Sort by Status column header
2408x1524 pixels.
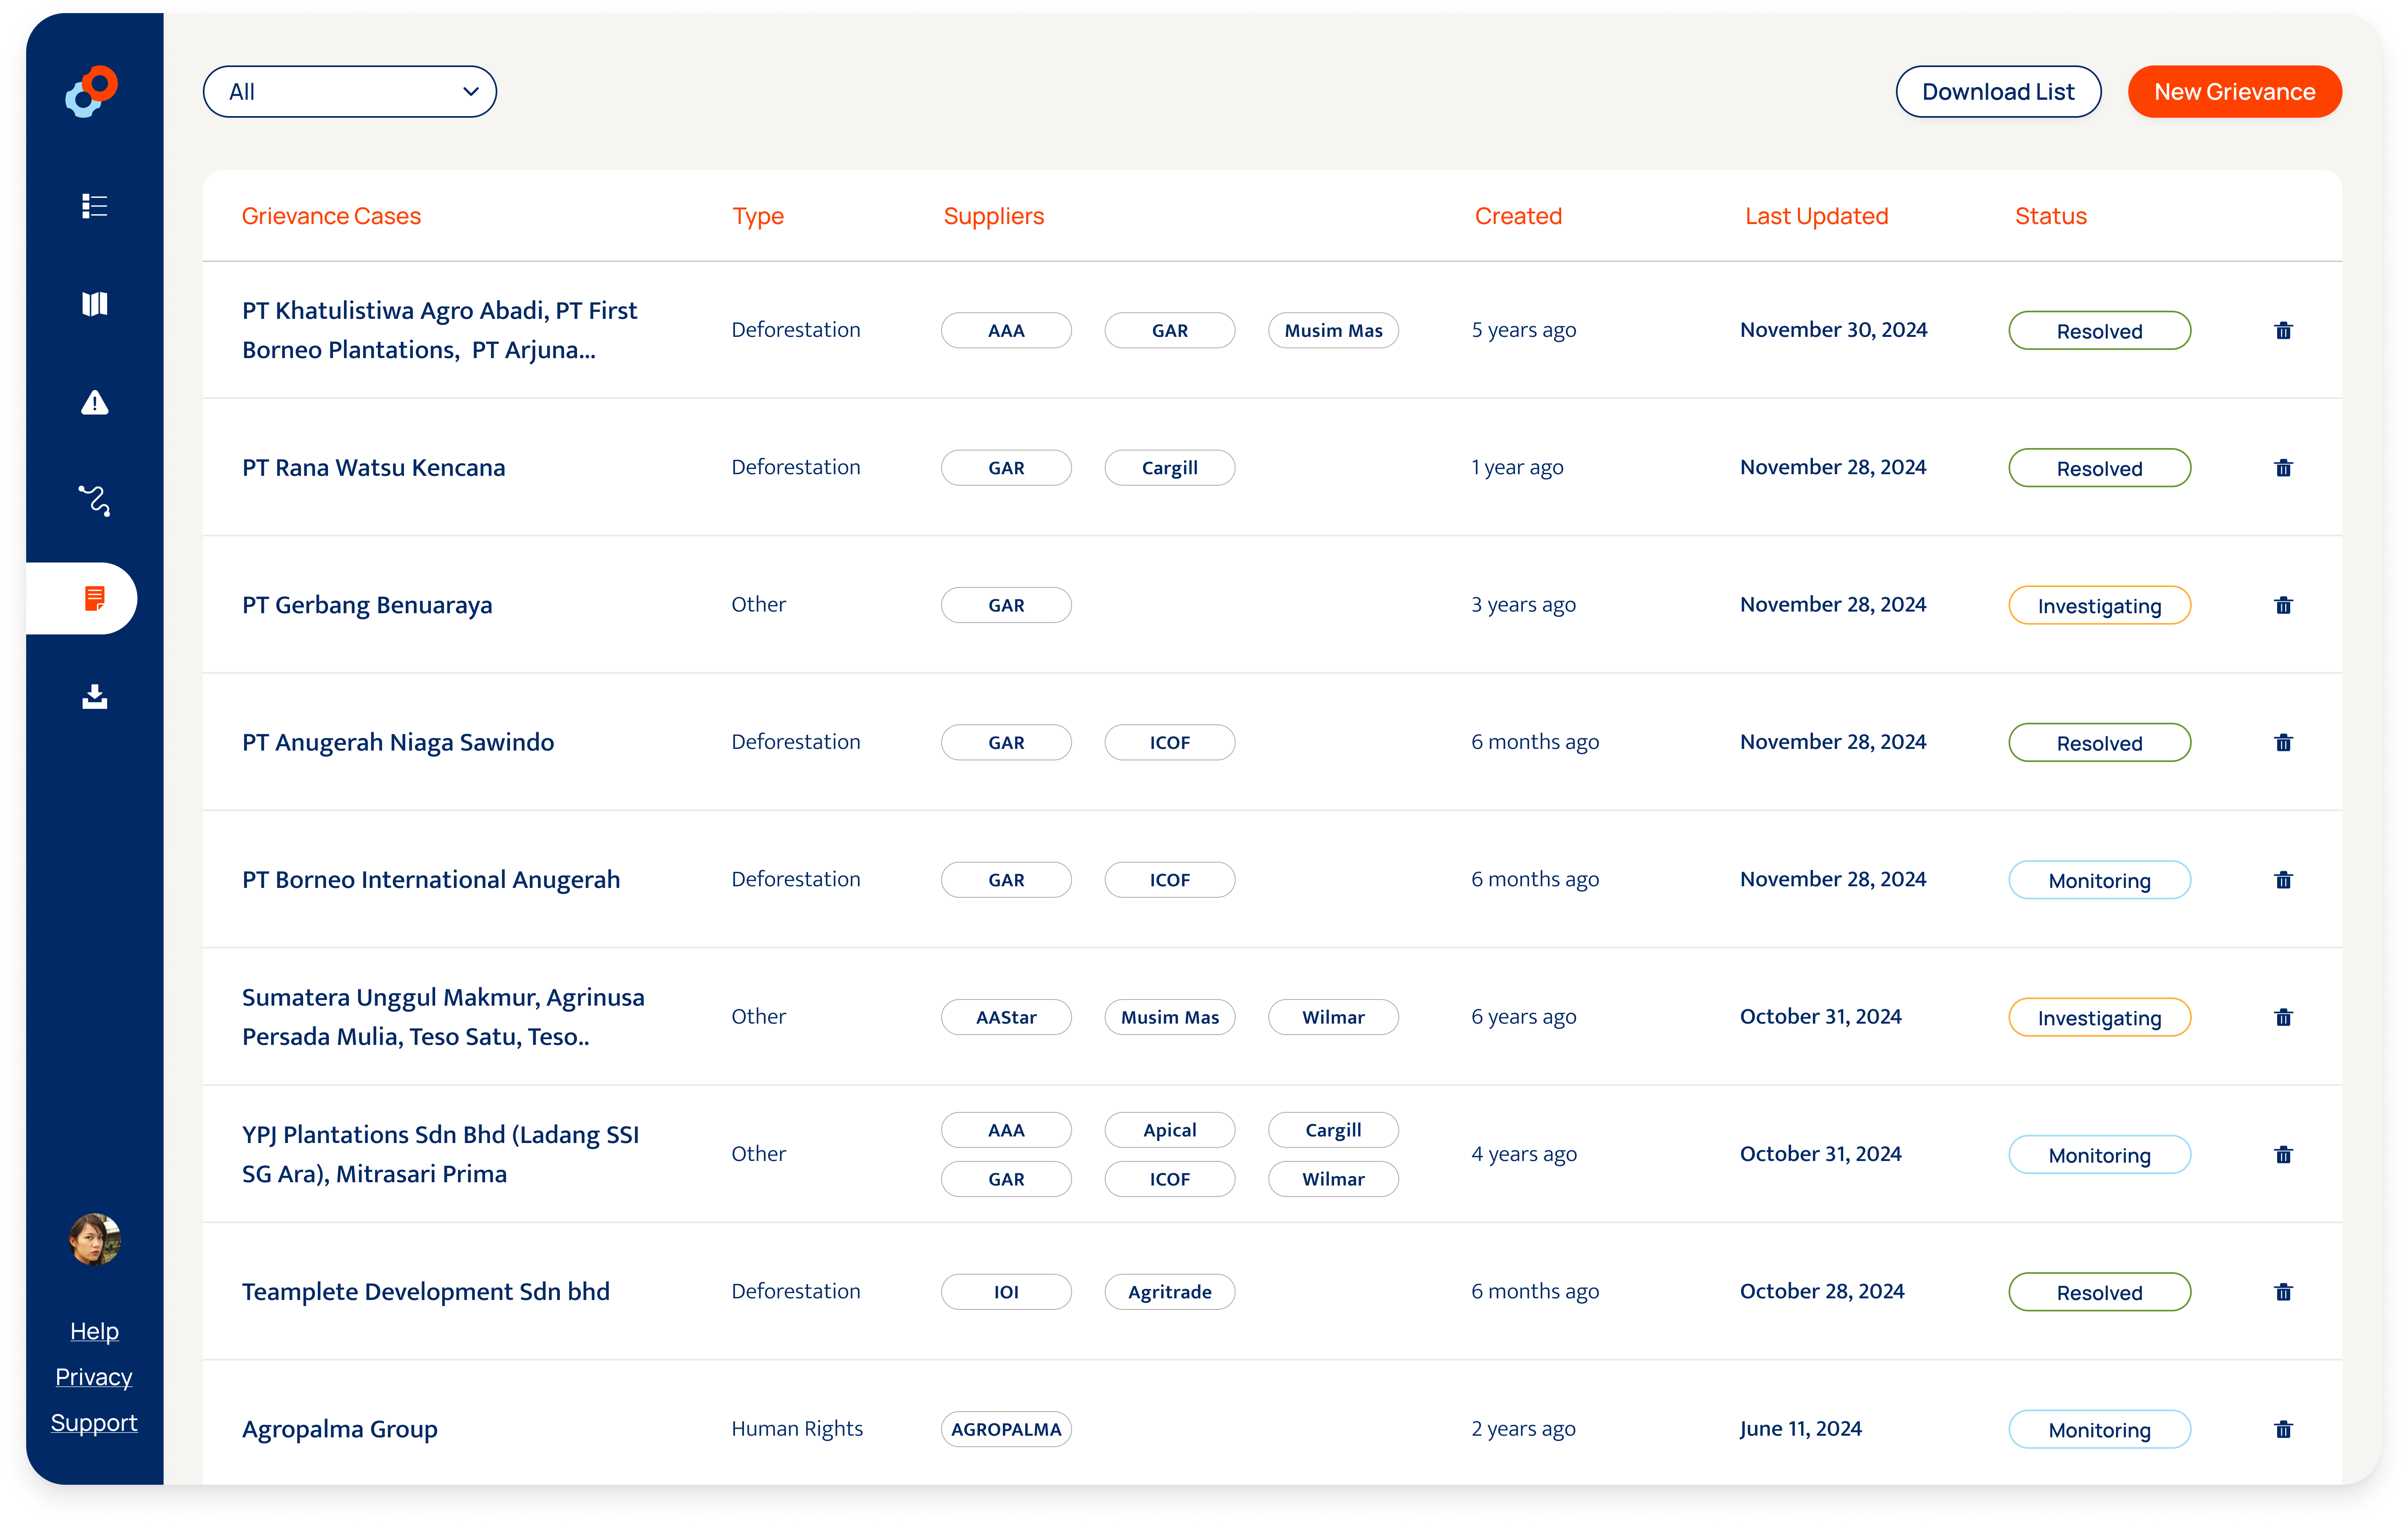pos(2050,216)
